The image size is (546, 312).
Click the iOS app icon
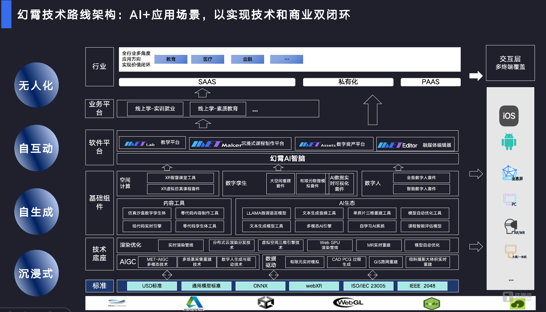(509, 116)
